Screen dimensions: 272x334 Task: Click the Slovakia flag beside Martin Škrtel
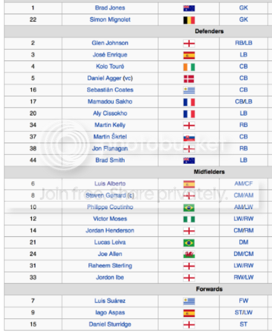(189, 137)
